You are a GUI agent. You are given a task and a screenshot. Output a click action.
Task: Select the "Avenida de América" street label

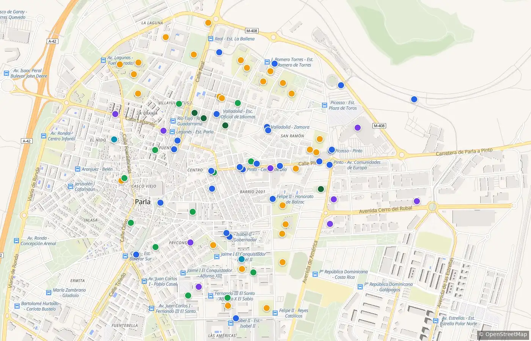310,262
